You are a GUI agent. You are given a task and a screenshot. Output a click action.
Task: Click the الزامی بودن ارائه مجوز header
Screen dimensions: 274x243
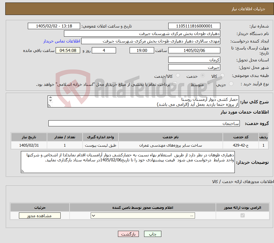(243, 207)
